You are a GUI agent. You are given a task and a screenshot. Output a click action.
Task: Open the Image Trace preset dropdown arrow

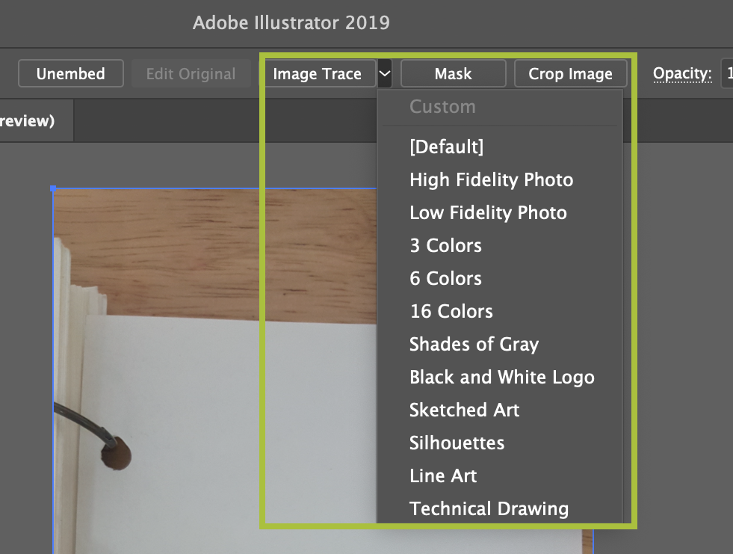click(x=384, y=73)
